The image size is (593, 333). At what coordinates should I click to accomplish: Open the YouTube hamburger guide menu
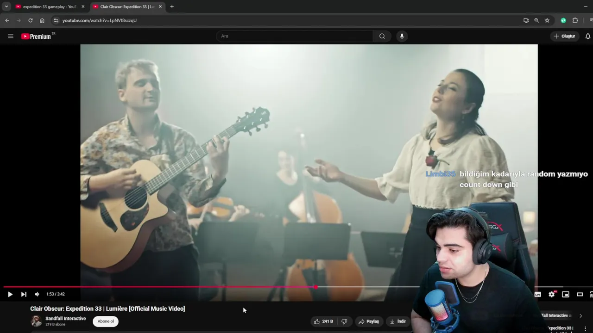point(11,36)
